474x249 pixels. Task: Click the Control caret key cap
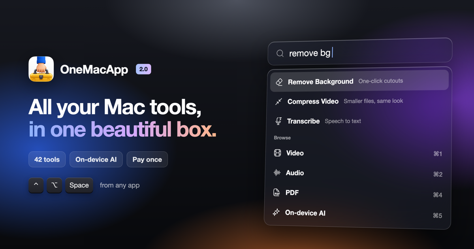coord(36,185)
